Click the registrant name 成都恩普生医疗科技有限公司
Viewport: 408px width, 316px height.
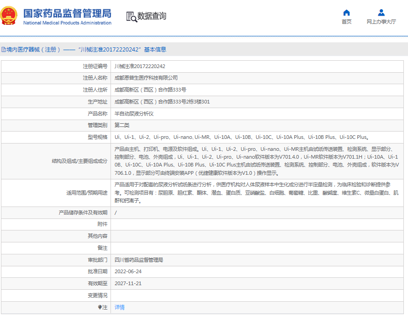click(x=146, y=78)
